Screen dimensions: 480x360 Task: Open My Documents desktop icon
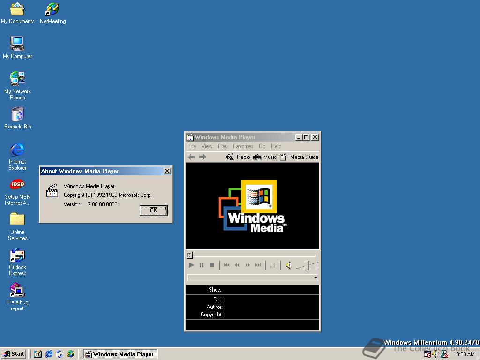[x=17, y=13]
